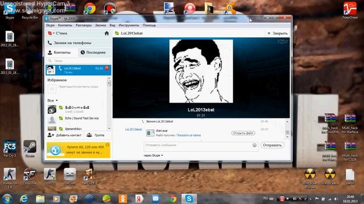
Task: Create a Группа
Action: [x=96, y=135]
